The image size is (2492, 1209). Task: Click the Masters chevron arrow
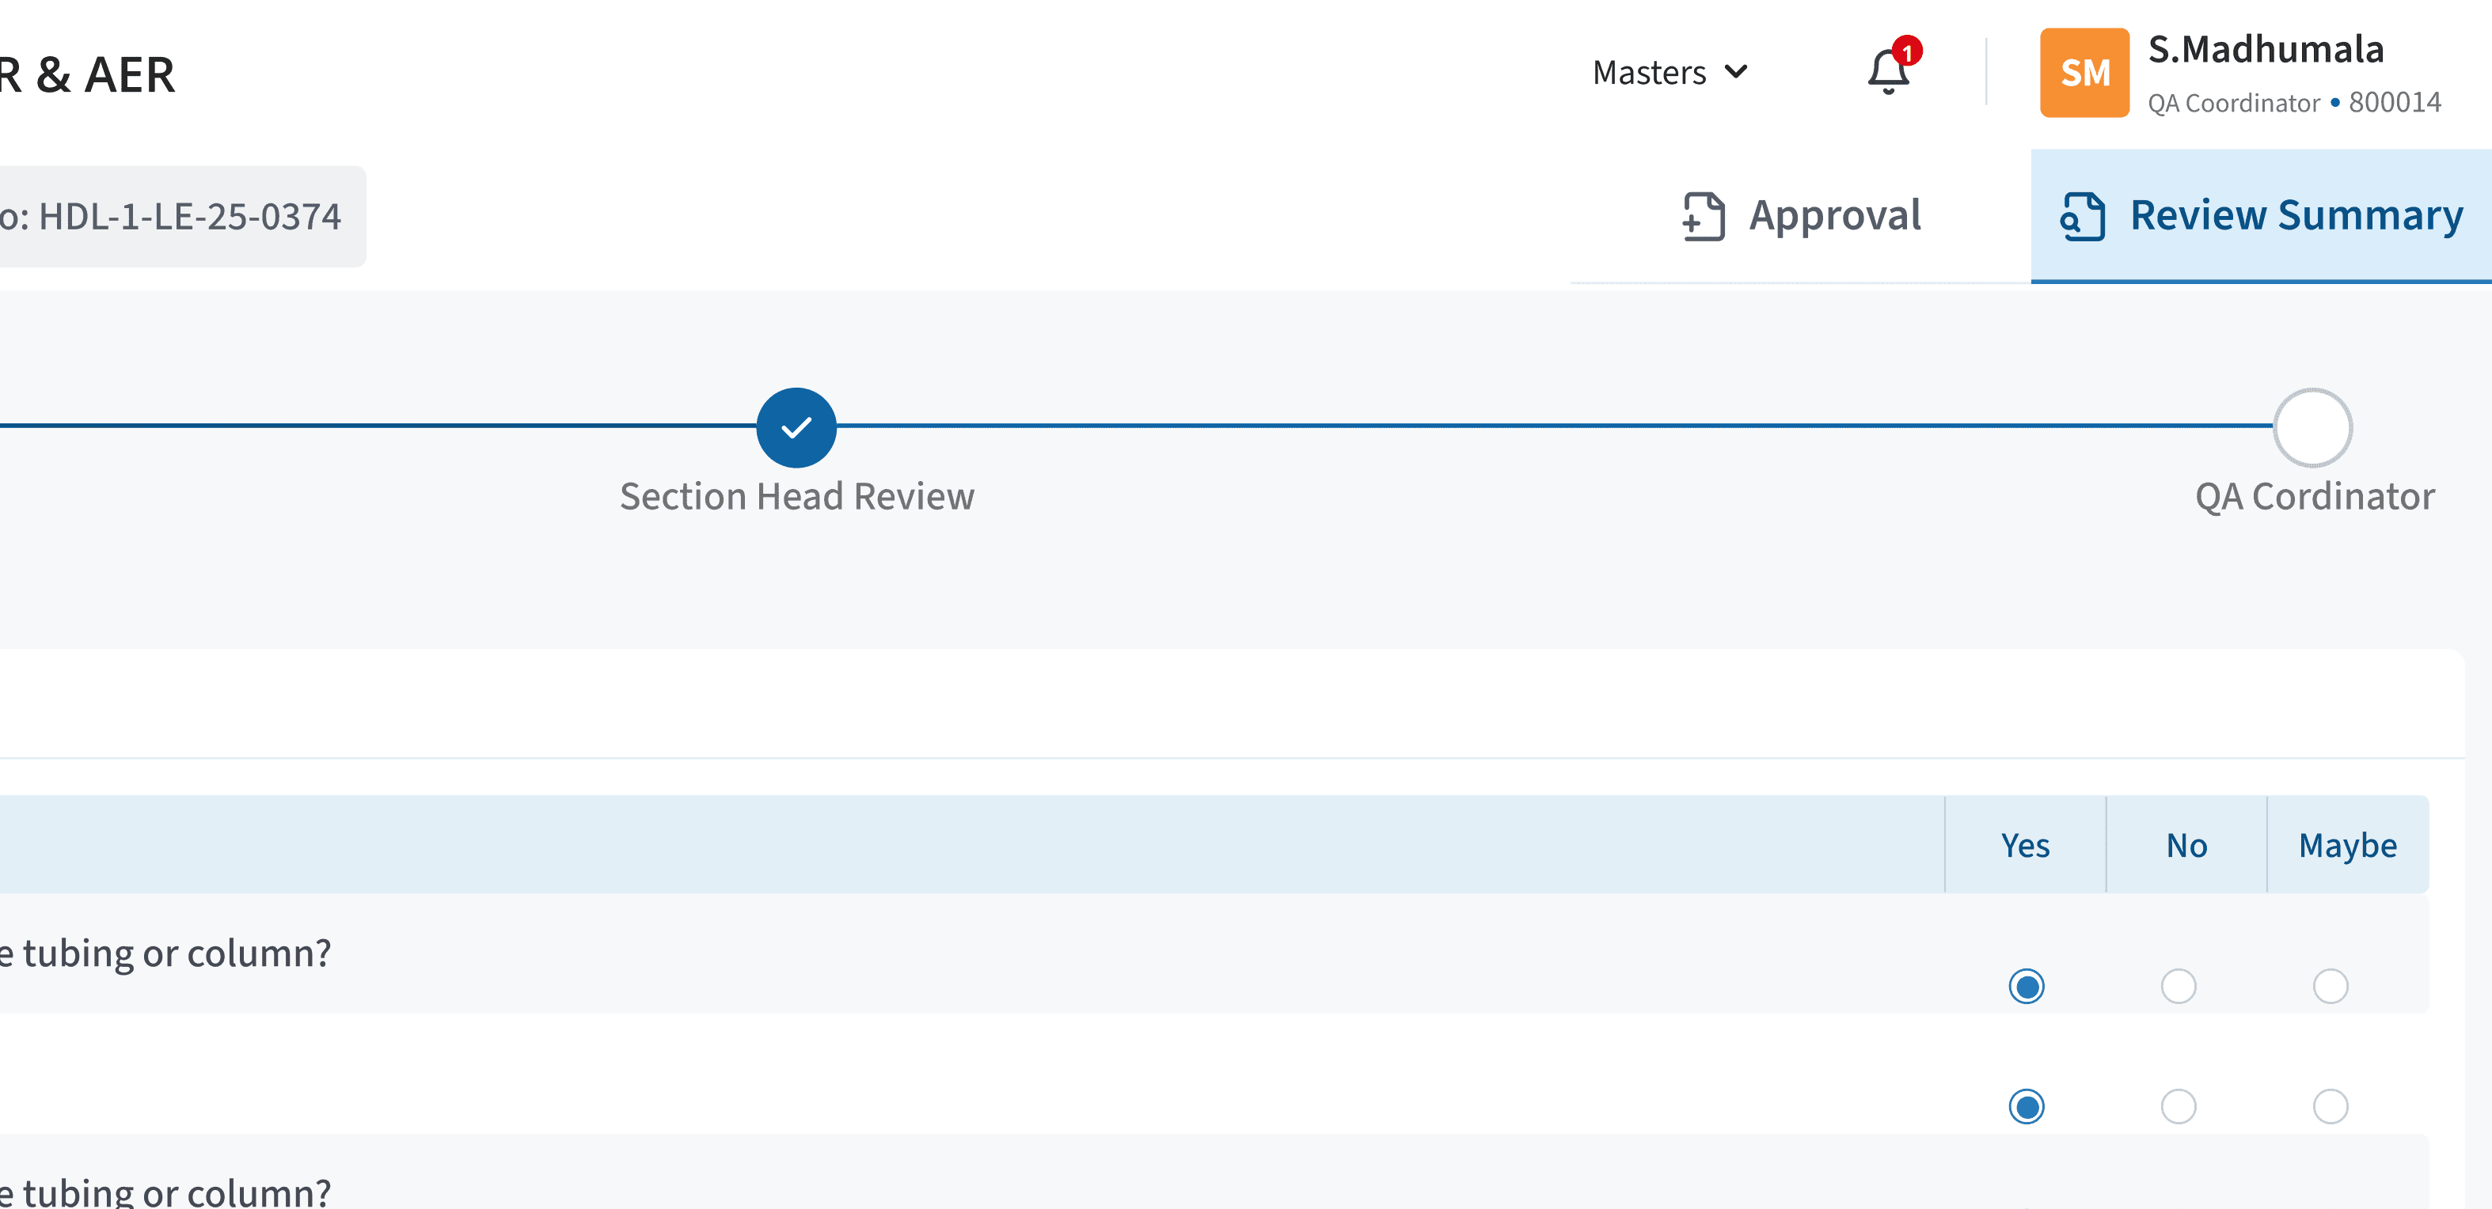tap(1737, 71)
